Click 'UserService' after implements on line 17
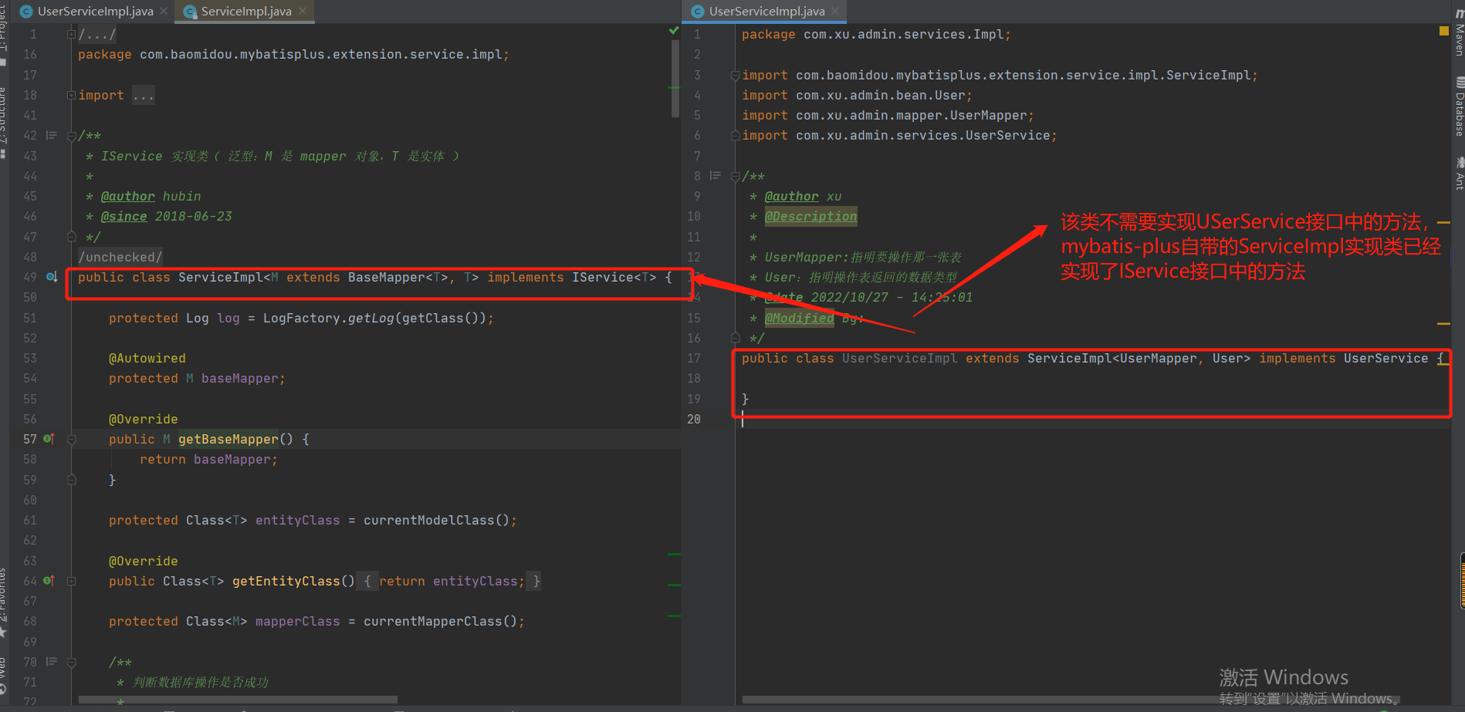Screen dimensions: 1465x712 1385,358
